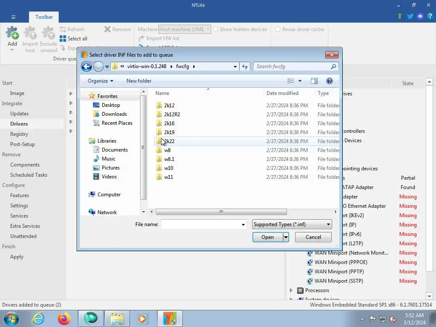
Task: Click the refresh location button in dialog
Action: coord(245,66)
